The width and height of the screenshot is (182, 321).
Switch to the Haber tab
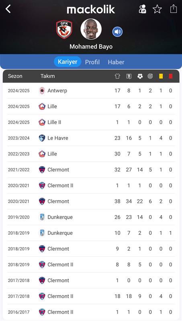tap(116, 62)
